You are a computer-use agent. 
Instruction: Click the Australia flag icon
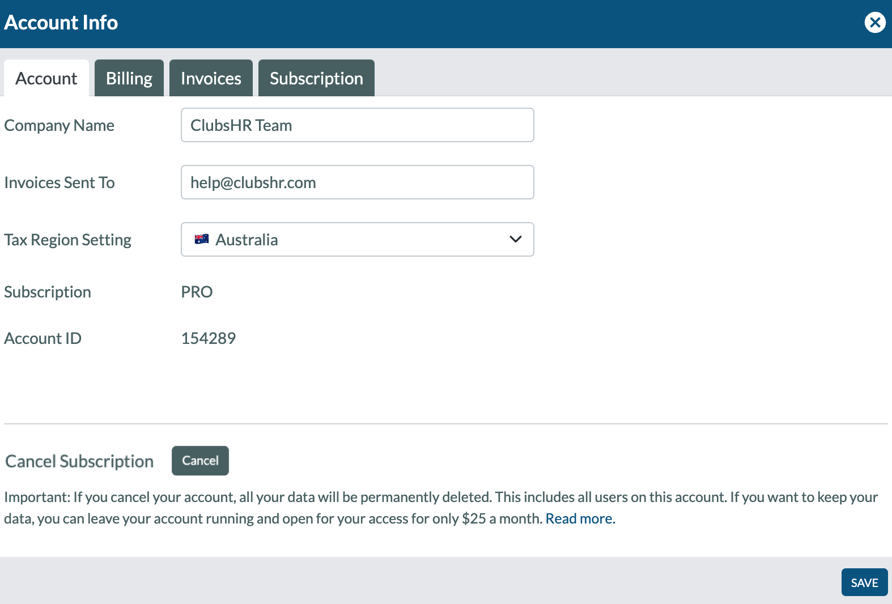click(x=201, y=239)
